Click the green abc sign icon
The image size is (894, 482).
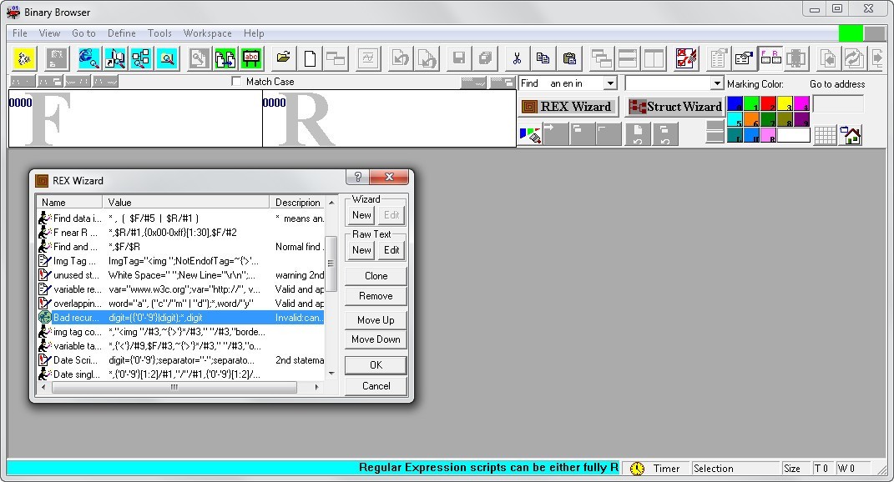(251, 58)
